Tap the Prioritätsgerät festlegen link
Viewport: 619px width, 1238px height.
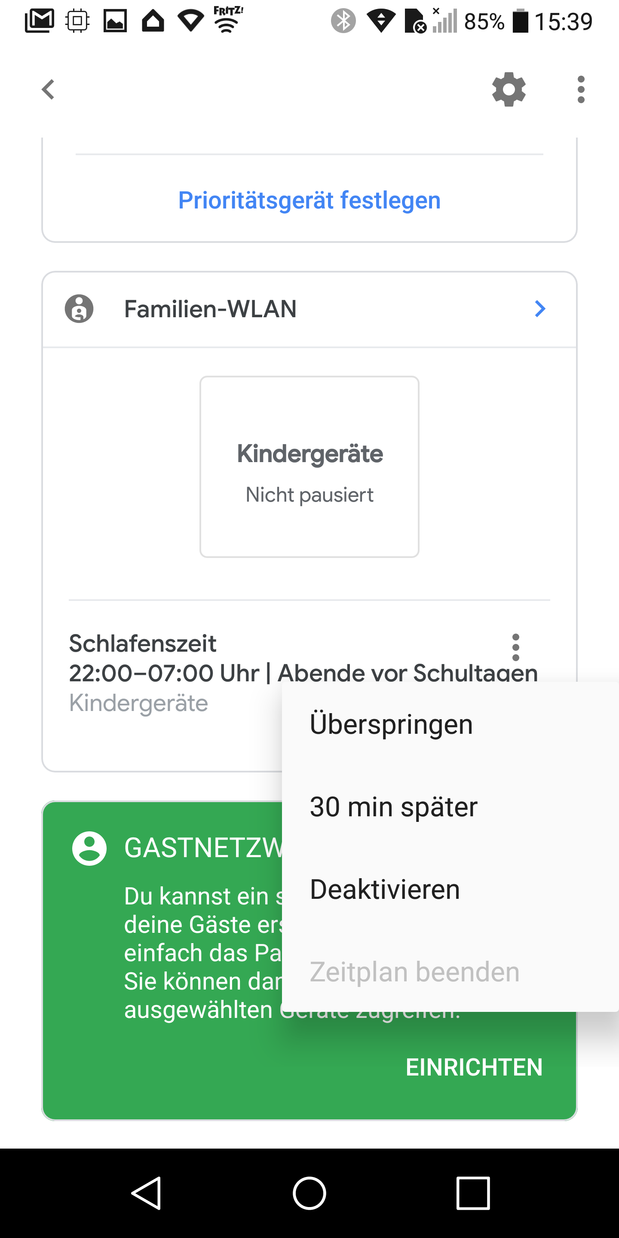pyautogui.click(x=309, y=200)
